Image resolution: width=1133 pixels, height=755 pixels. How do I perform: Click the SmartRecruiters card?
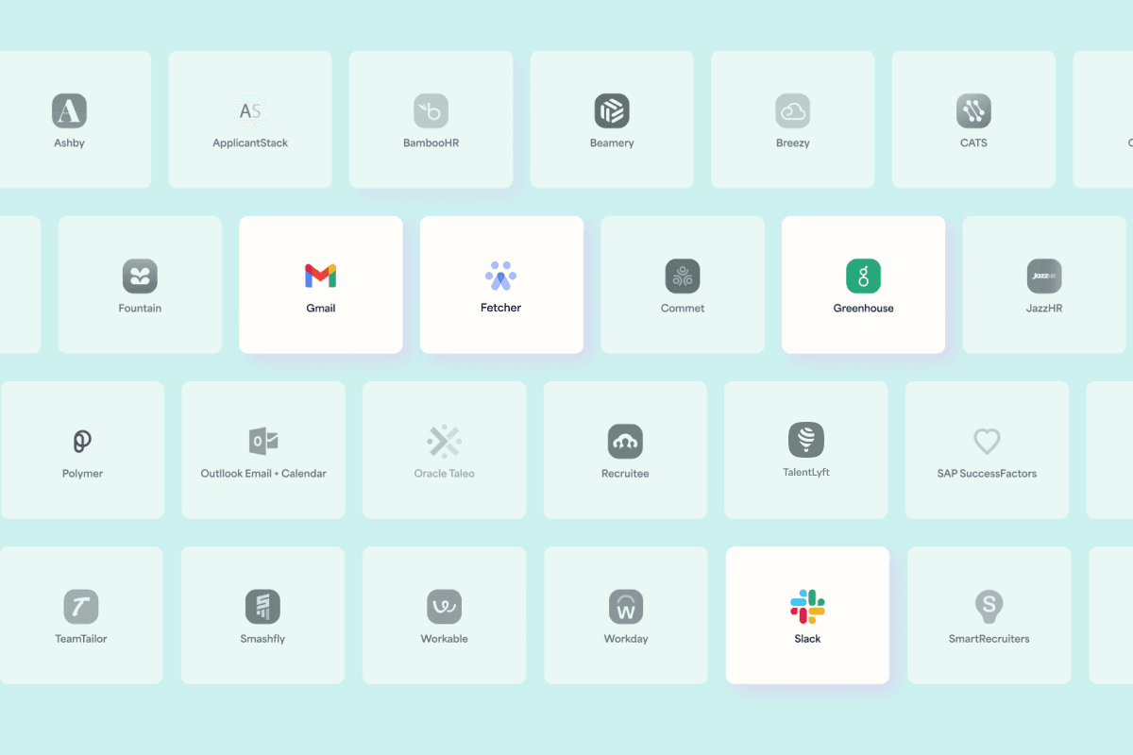[x=988, y=604]
